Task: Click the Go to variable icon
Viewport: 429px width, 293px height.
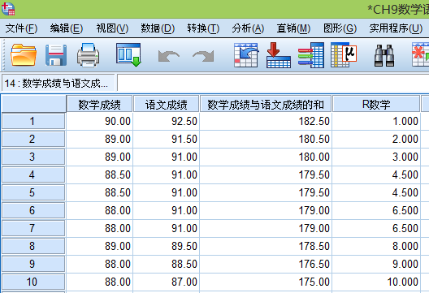Action: [279, 55]
